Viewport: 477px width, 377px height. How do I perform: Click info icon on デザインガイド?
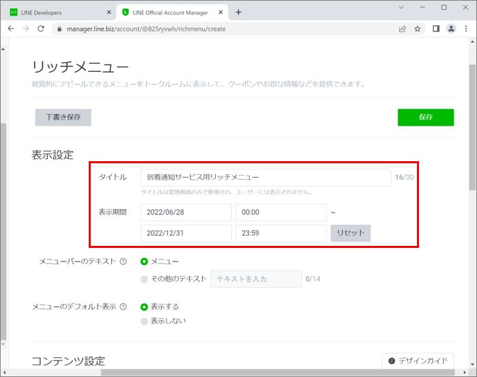392,361
